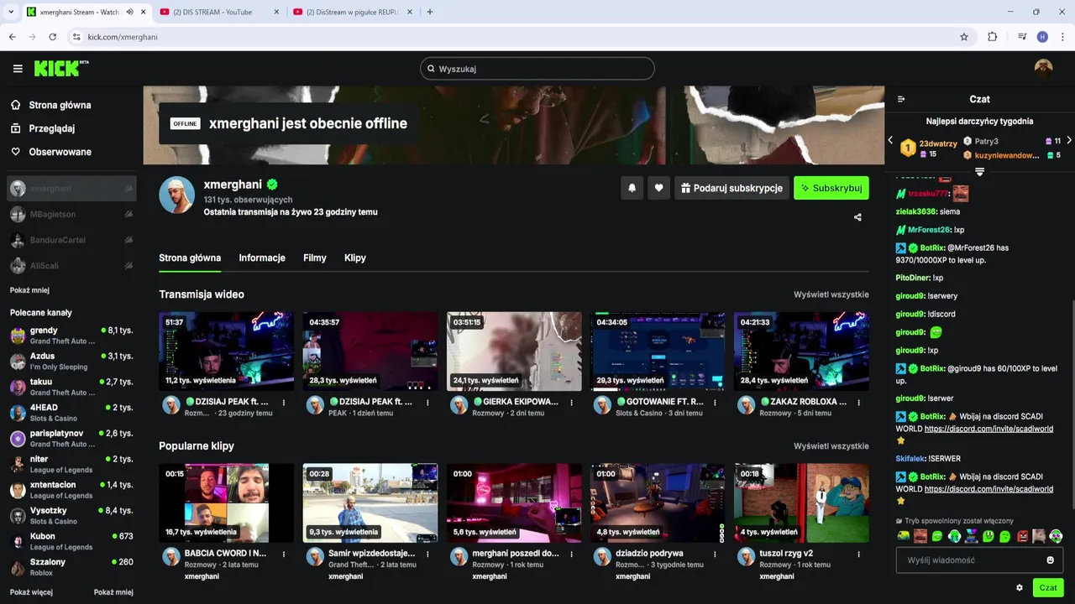Open the 51:37 stream video thumbnail
The image size is (1075, 604).
pyautogui.click(x=226, y=351)
